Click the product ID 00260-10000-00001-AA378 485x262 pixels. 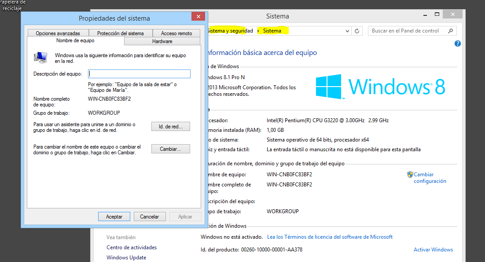[x=272, y=250]
